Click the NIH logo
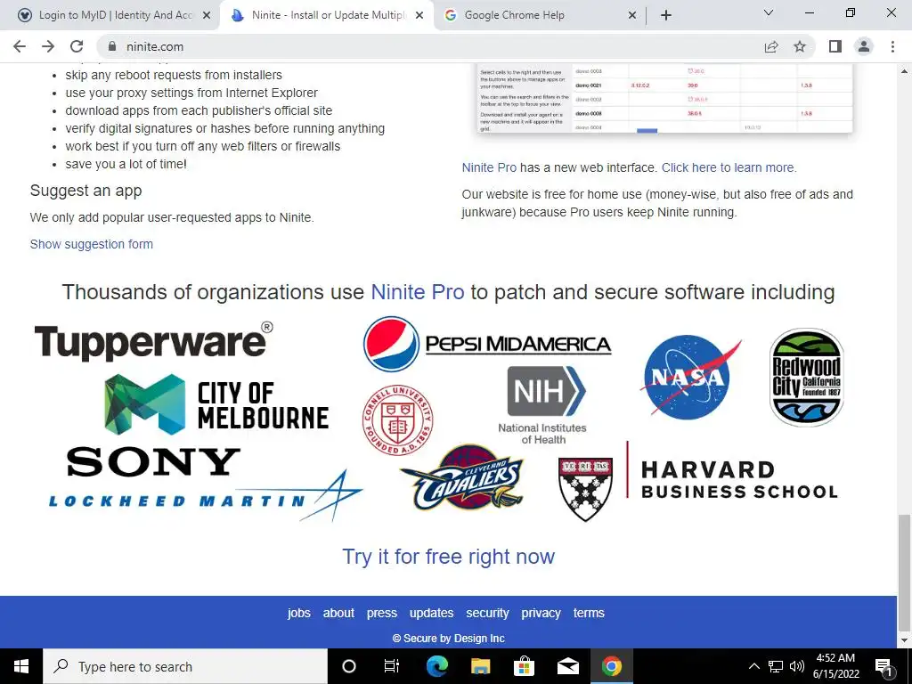912x684 pixels. tap(543, 405)
